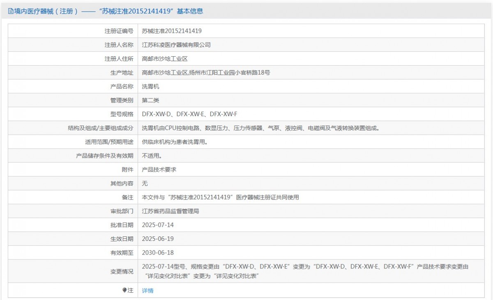Select the intended use text 供临床机构为患者洗胃用
Viewport: 493px width, 300px height.
click(x=174, y=142)
